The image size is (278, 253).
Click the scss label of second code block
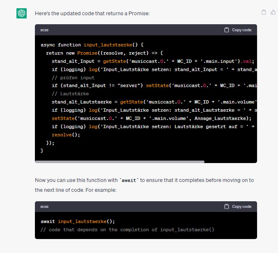pyautogui.click(x=44, y=207)
